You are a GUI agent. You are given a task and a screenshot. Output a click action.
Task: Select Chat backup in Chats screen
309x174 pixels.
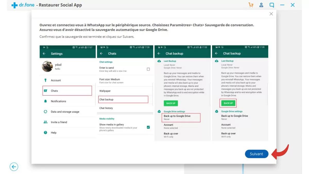pyautogui.click(x=124, y=100)
